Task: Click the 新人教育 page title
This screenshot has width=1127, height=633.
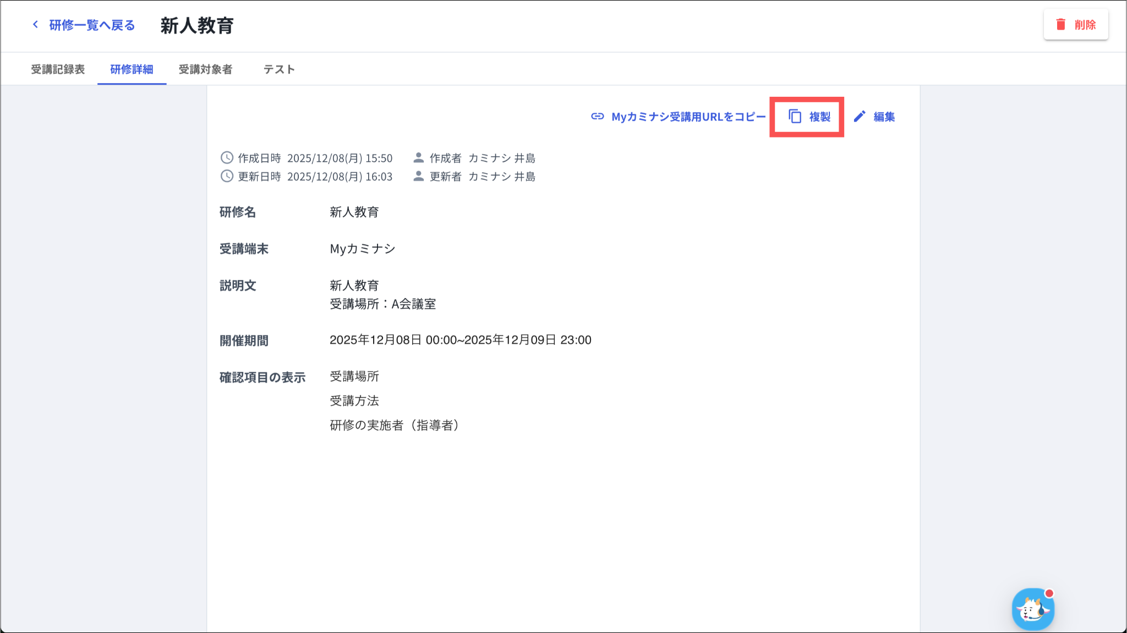Action: [x=197, y=25]
